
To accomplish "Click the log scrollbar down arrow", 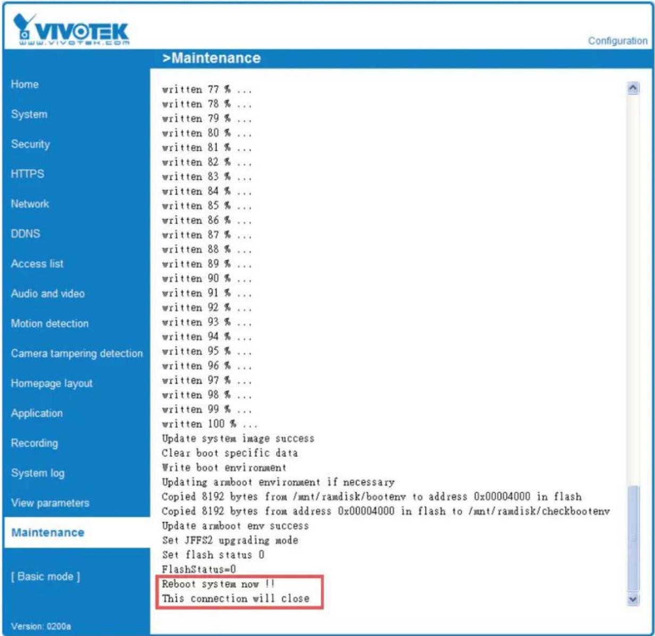I will (633, 598).
